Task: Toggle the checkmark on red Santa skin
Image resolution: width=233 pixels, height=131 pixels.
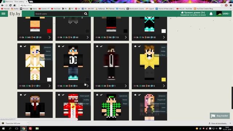Action: (x=63, y=95)
